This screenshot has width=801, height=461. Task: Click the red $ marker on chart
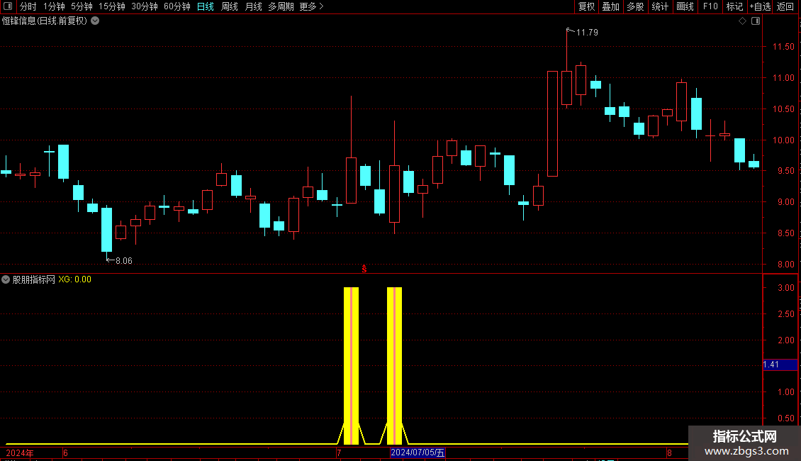click(364, 268)
